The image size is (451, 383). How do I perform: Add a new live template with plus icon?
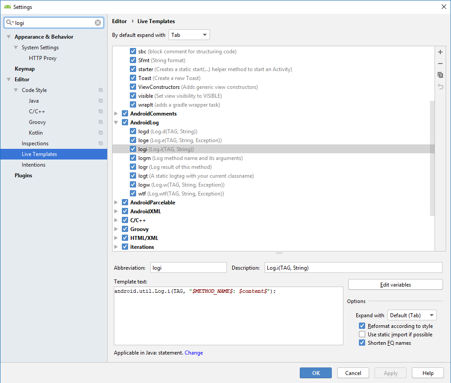pyautogui.click(x=440, y=52)
